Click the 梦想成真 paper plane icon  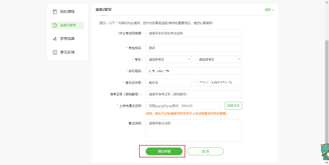click(x=55, y=39)
